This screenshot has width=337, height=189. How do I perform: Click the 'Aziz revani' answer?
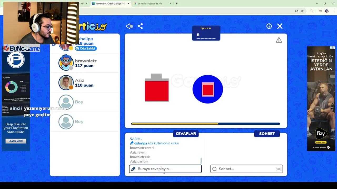tap(138, 152)
